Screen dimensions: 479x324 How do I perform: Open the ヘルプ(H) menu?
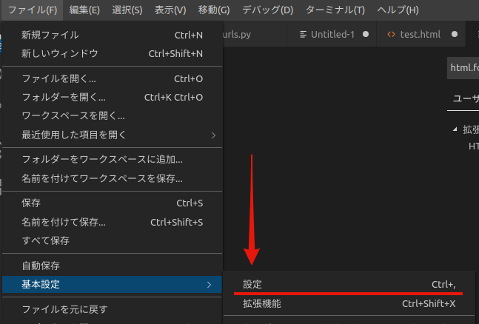(398, 10)
